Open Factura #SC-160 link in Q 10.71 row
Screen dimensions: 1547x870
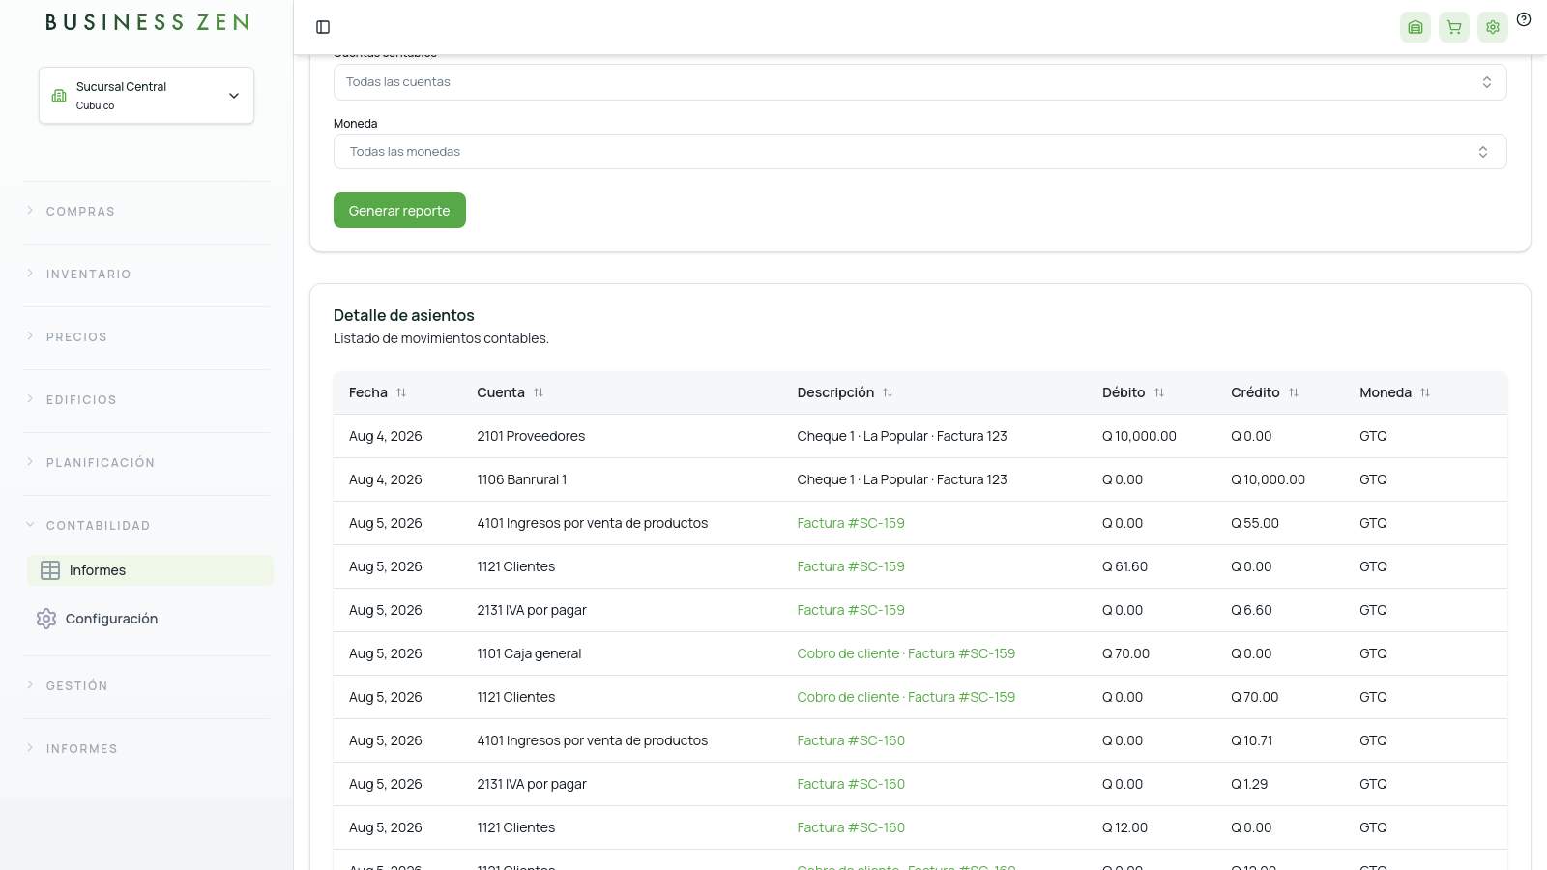coord(851,740)
